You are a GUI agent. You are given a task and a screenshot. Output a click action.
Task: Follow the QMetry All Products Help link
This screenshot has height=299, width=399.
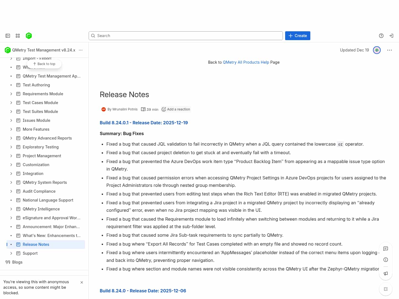246,62
